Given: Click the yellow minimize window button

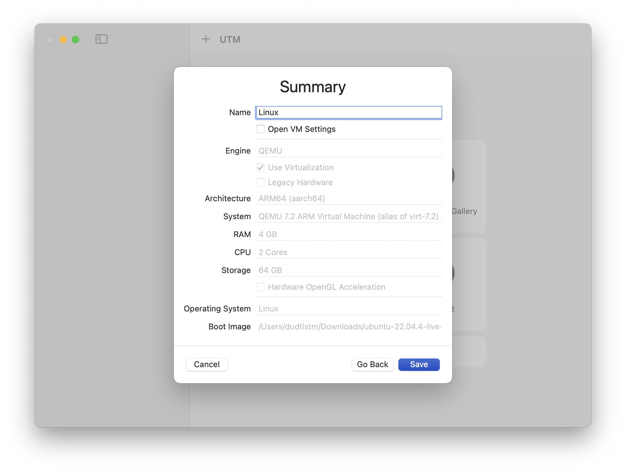Looking at the screenshot, I should point(63,40).
